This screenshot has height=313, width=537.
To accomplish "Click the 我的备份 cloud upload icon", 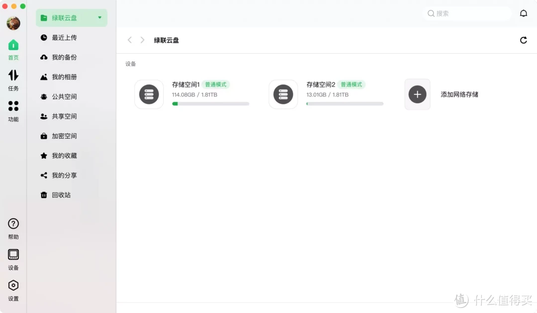I will coord(44,57).
